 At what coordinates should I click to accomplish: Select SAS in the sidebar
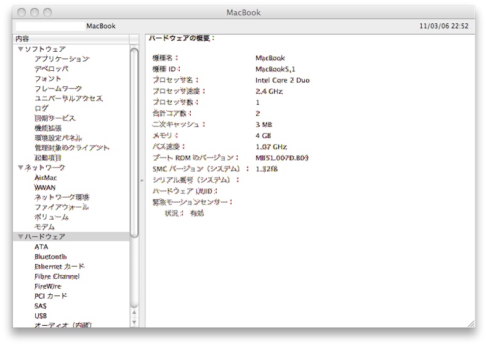(41, 306)
